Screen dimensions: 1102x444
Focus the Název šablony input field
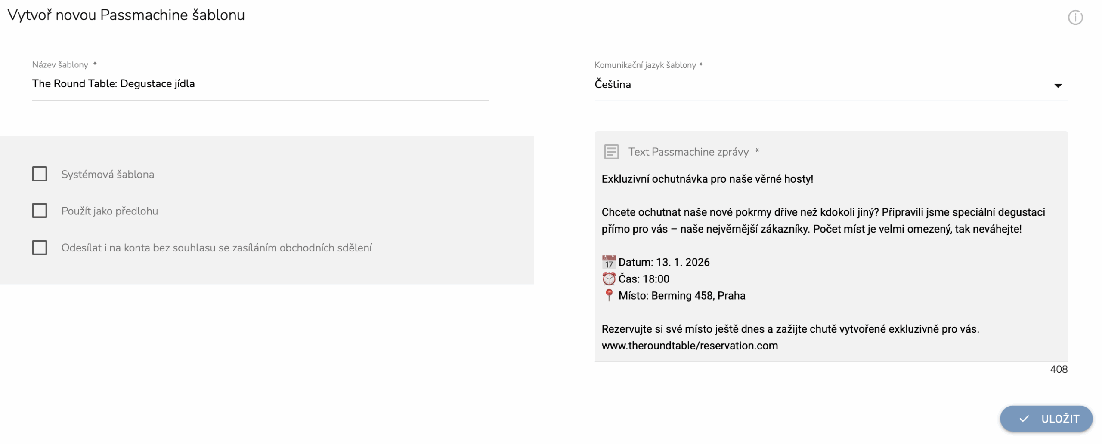(x=260, y=84)
